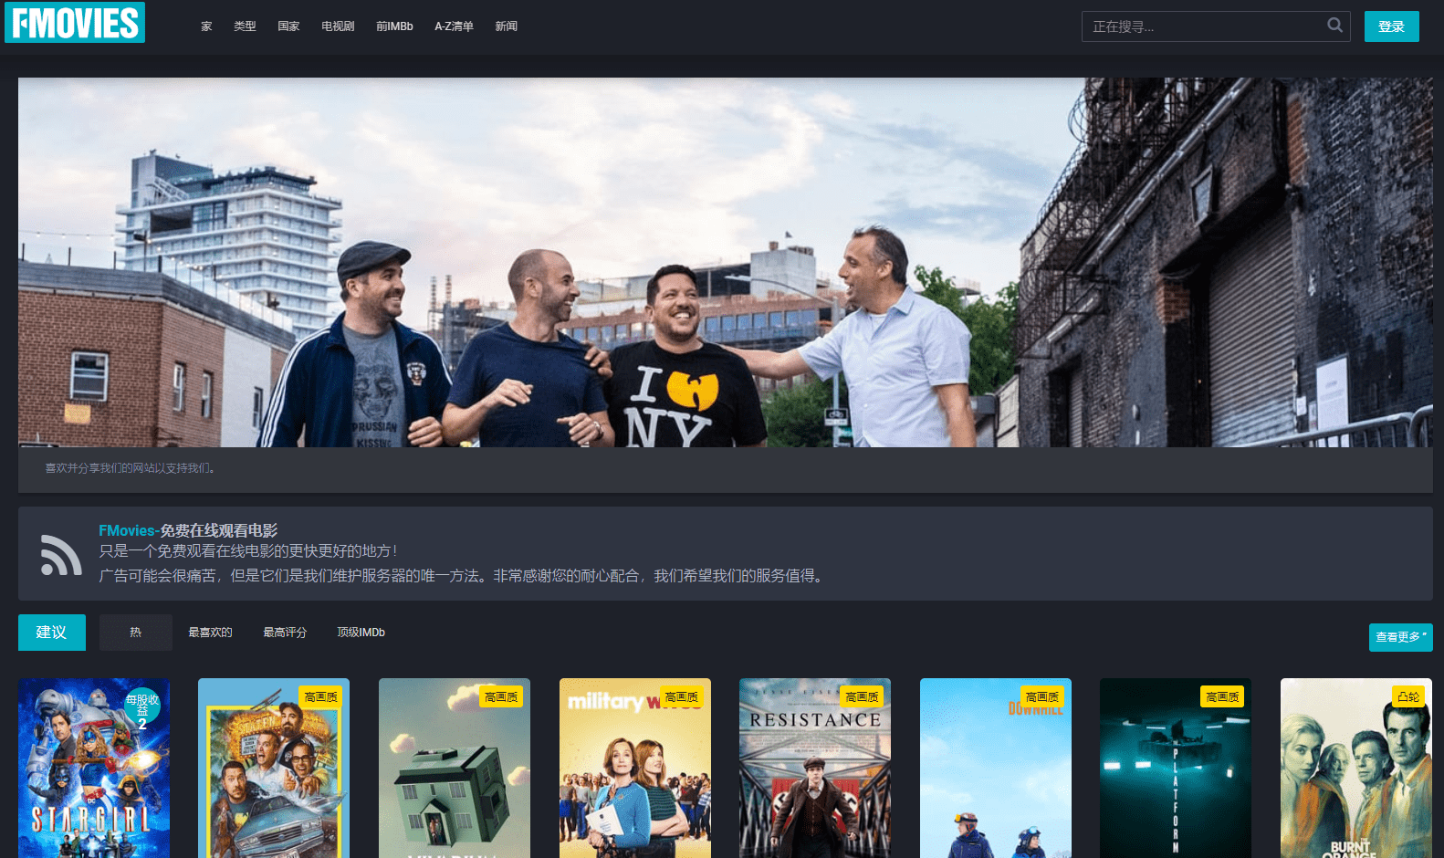Screen dimensions: 1444x858
Task: Go to 电视剧 TV series page
Action: point(338,26)
